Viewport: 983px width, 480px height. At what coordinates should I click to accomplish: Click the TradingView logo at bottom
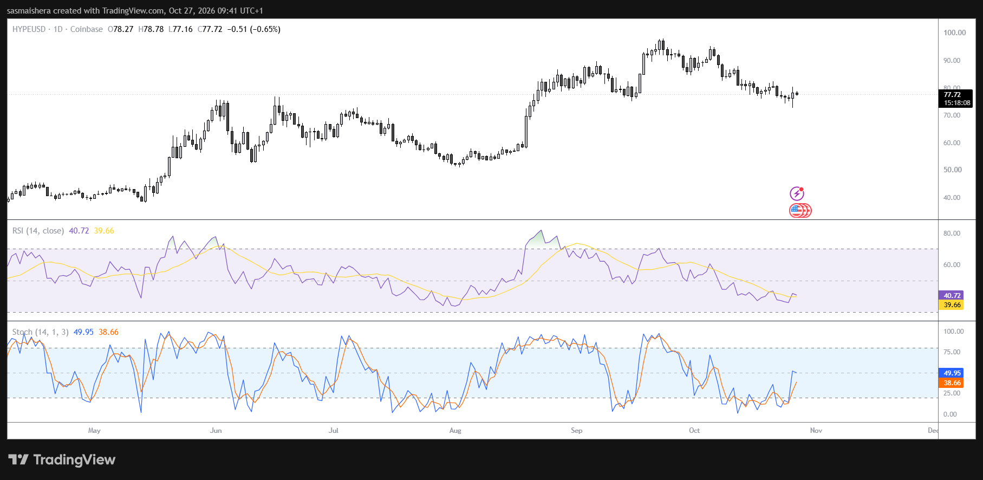[62, 460]
